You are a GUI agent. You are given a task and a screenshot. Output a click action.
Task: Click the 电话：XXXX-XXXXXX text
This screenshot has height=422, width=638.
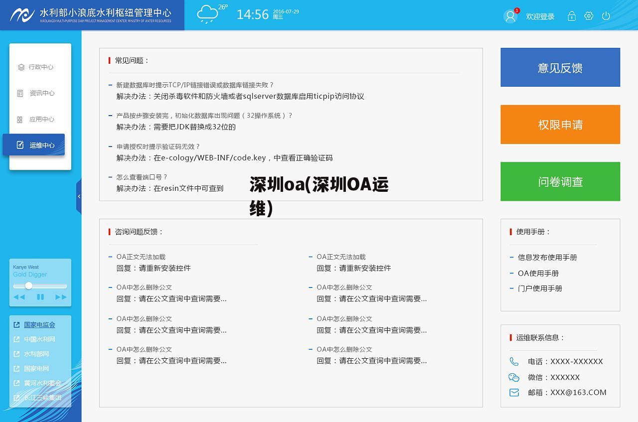coord(565,362)
